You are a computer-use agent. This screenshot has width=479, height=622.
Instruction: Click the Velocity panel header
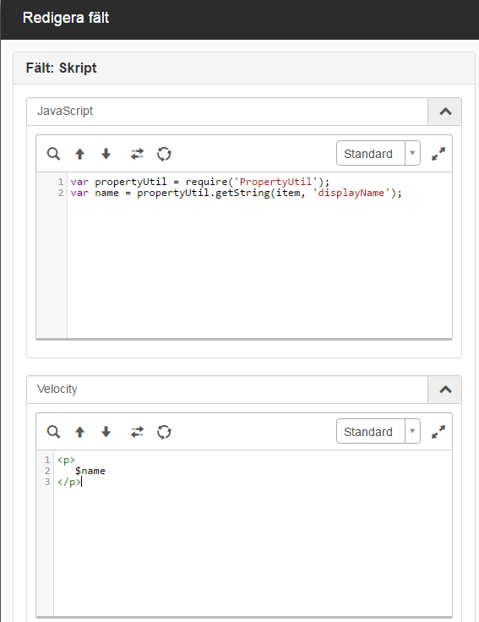227,390
